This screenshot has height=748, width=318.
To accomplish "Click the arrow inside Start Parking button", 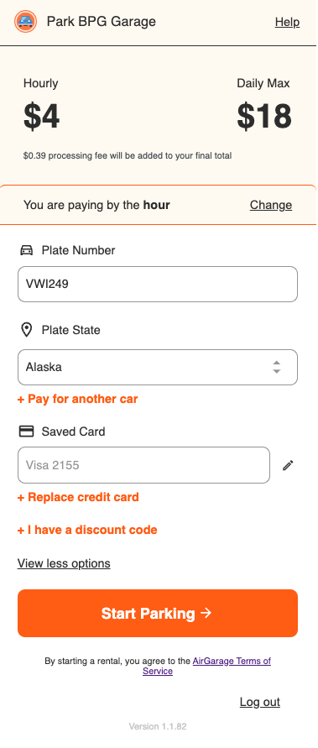I will point(206,614).
